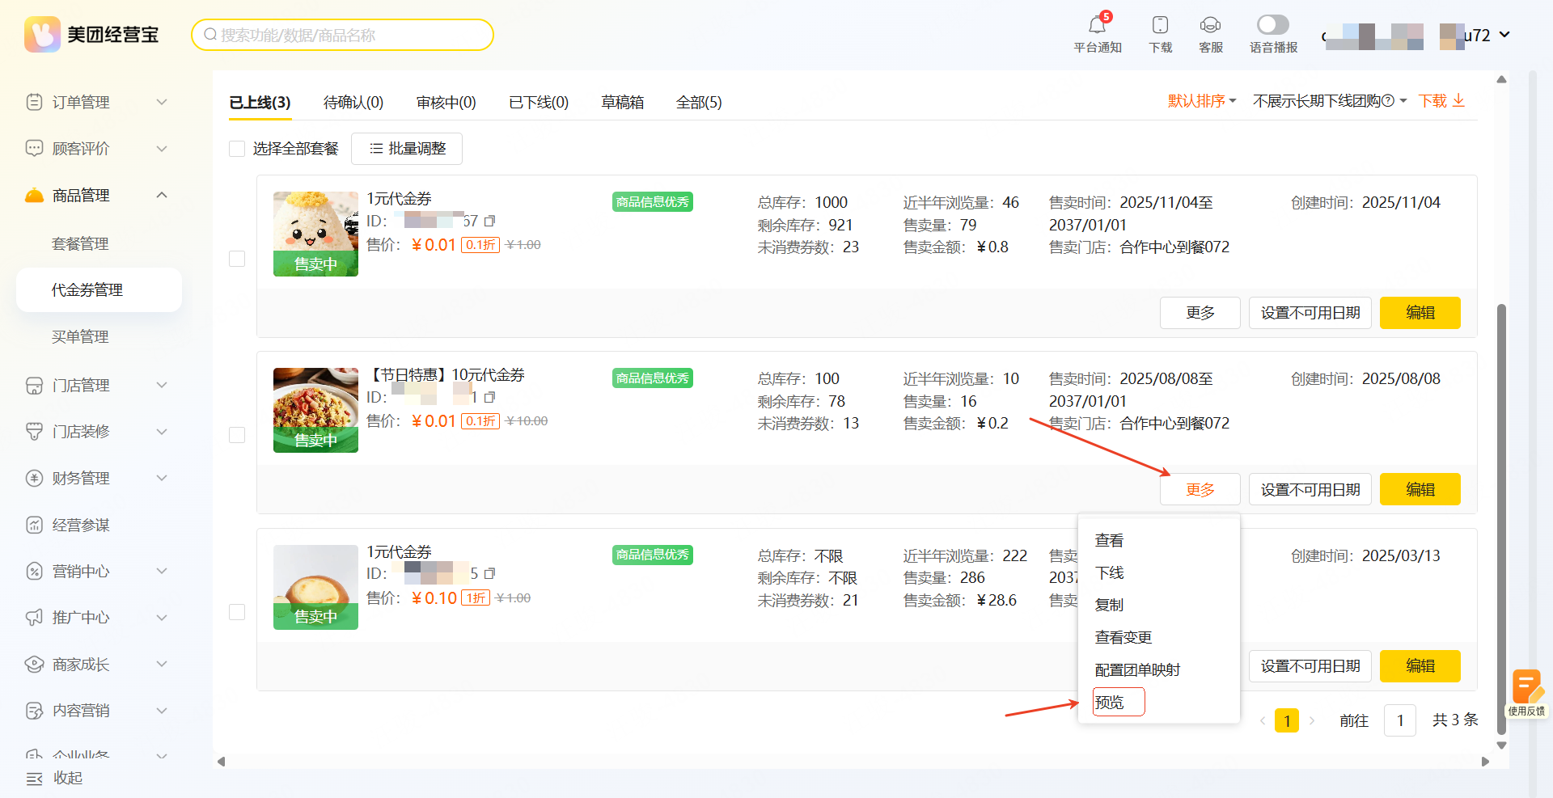Switch to the 草稿箱 tab
This screenshot has height=798, width=1553.
click(x=623, y=103)
